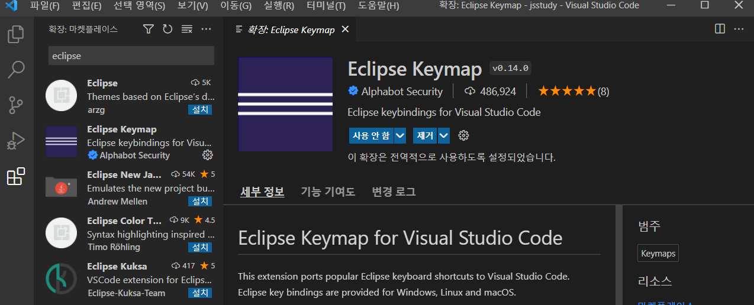Click the install count 486,924
Viewport: 754px width, 305px height.
pos(498,92)
